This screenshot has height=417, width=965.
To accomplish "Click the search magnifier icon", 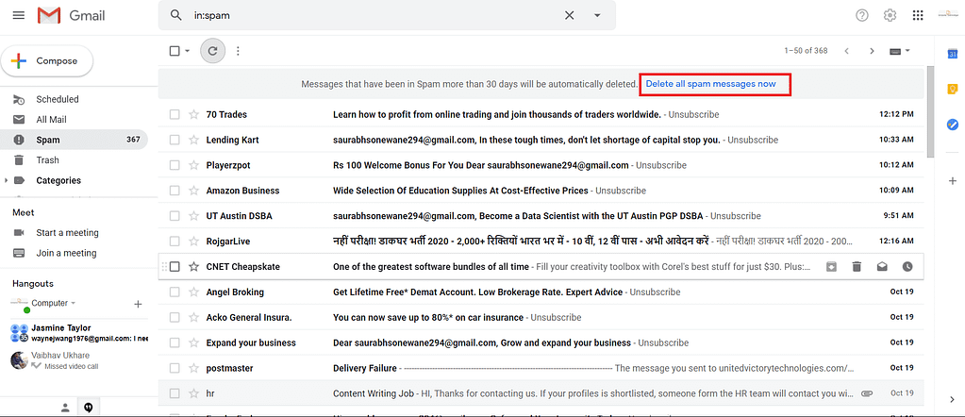I will [x=176, y=15].
